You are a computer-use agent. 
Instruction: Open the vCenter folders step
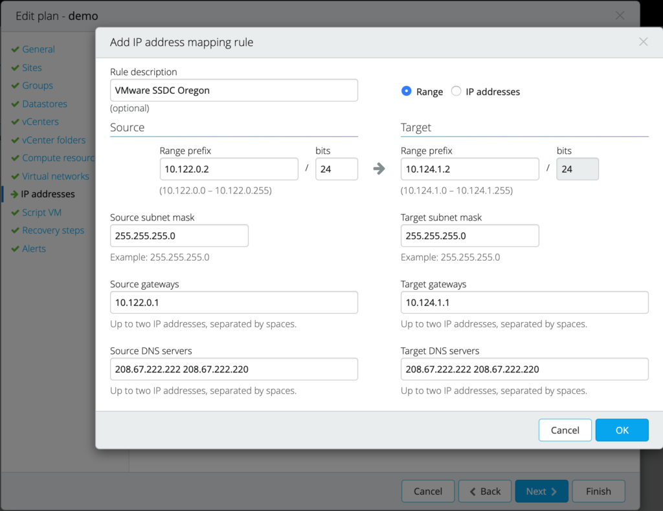[54, 140]
